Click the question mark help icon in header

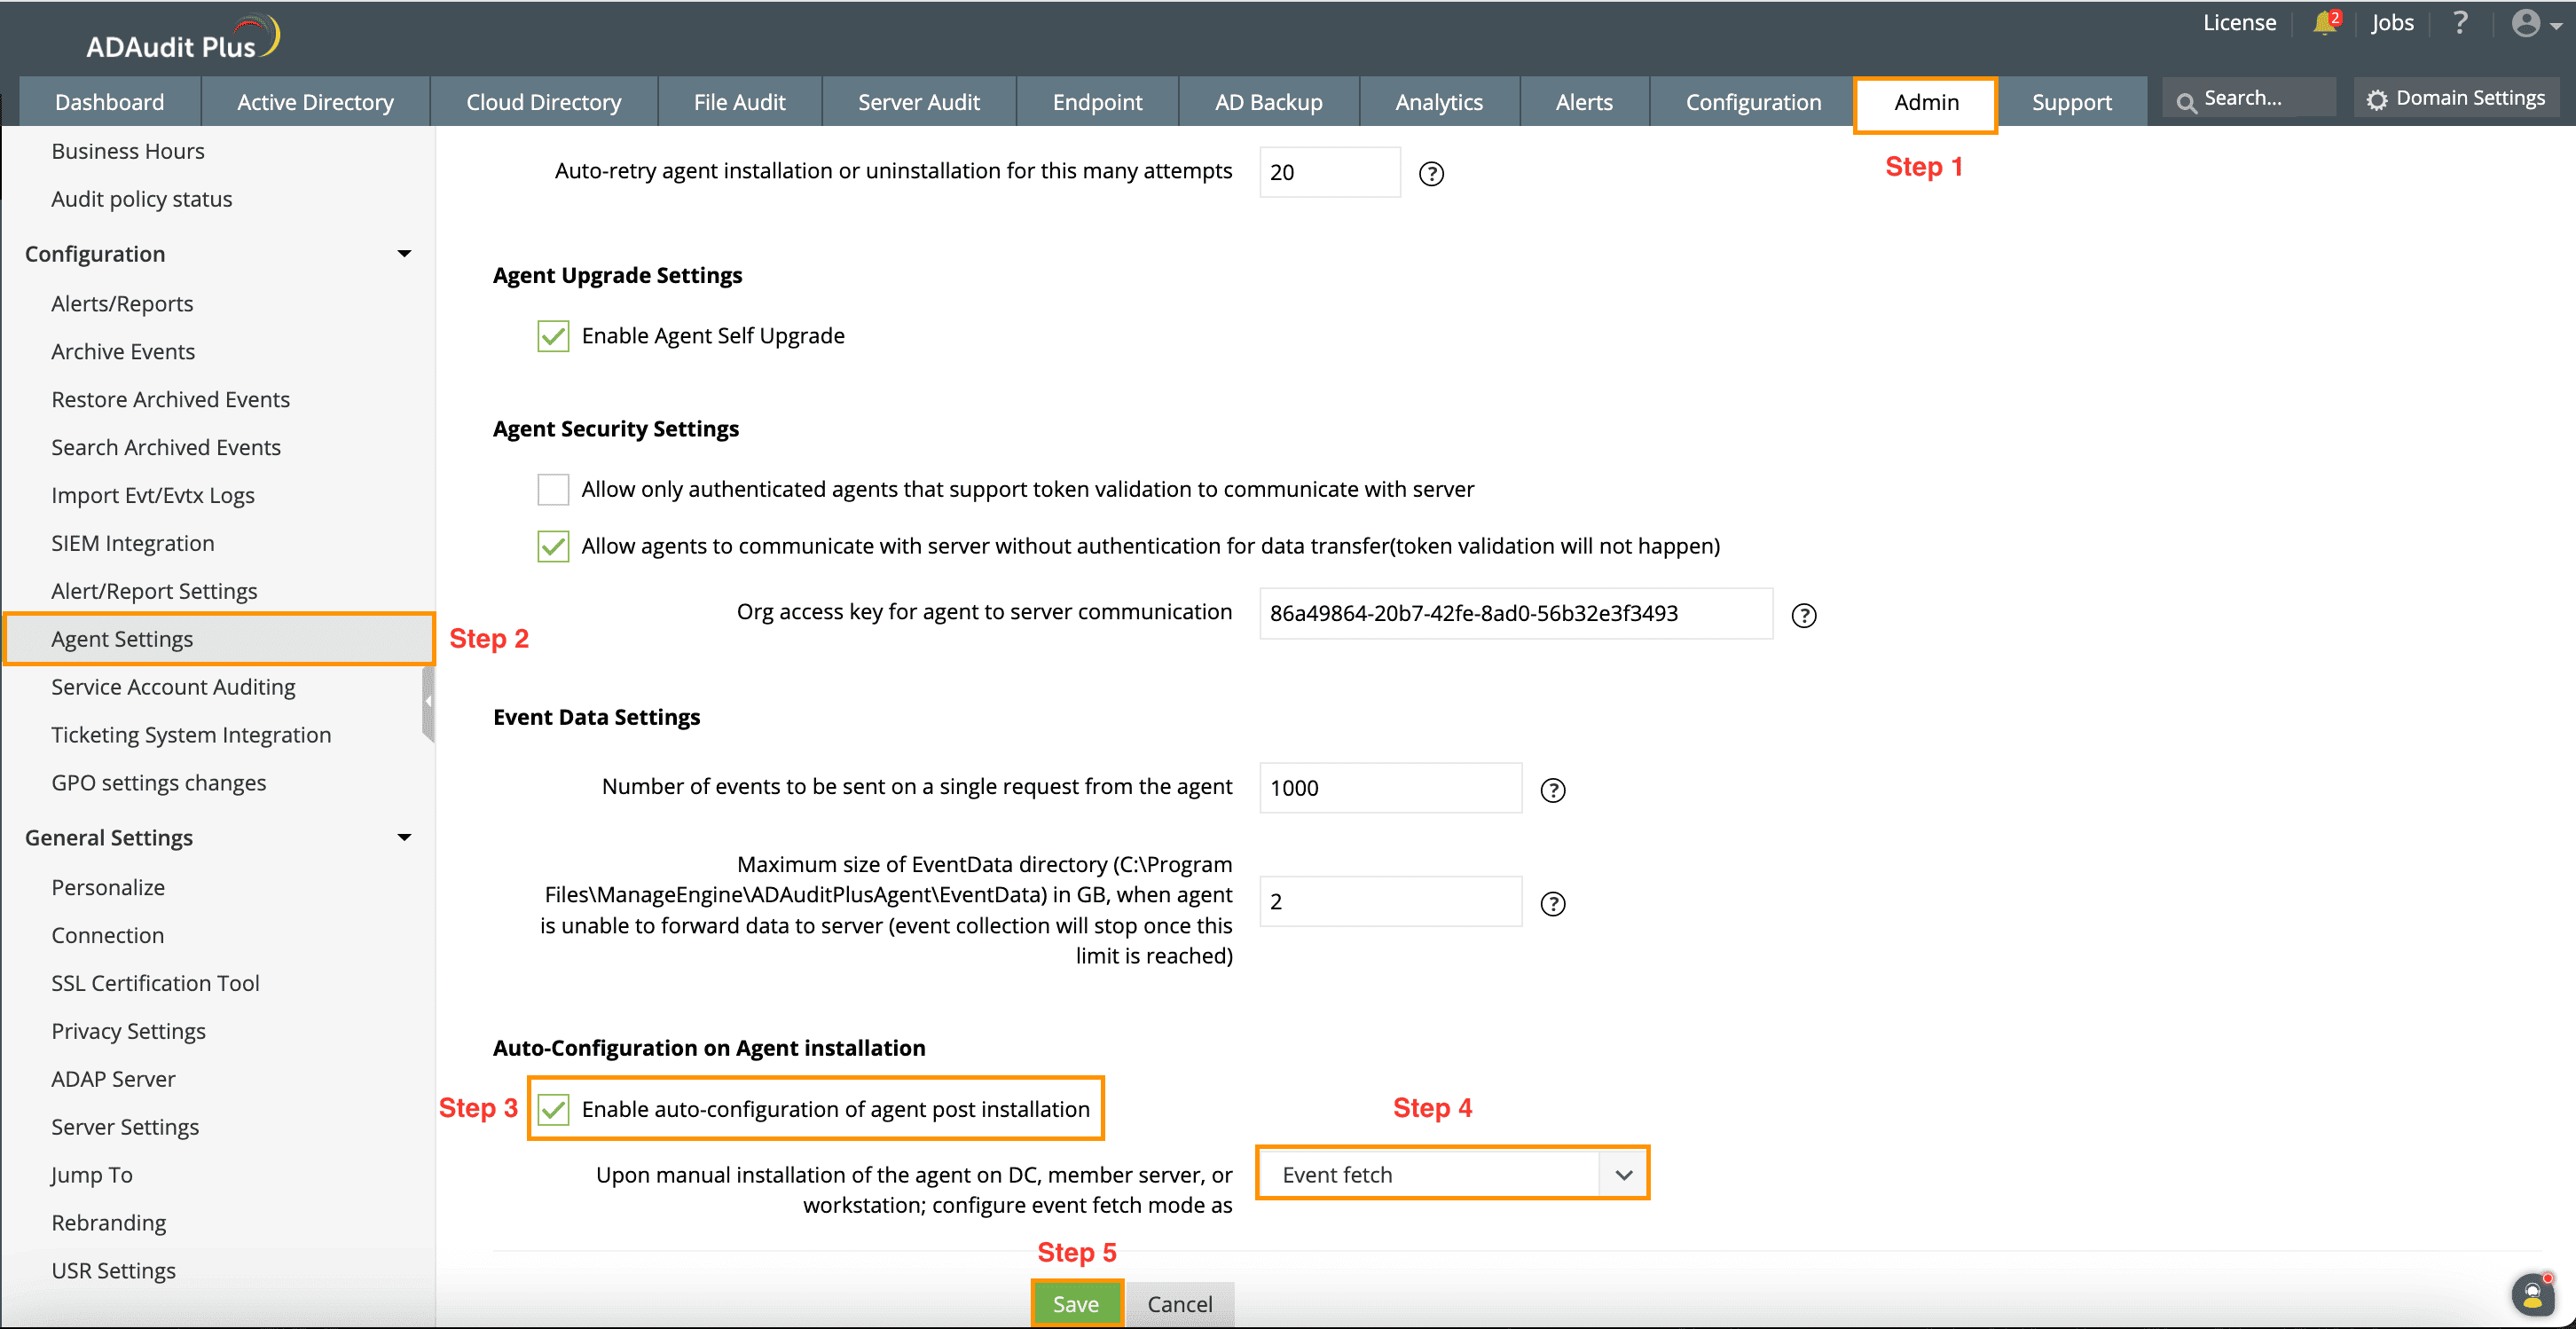pyautogui.click(x=2460, y=23)
